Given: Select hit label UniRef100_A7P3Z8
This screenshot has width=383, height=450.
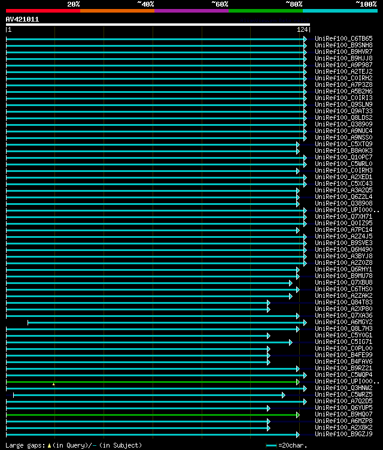Looking at the screenshot, I should [x=344, y=84].
